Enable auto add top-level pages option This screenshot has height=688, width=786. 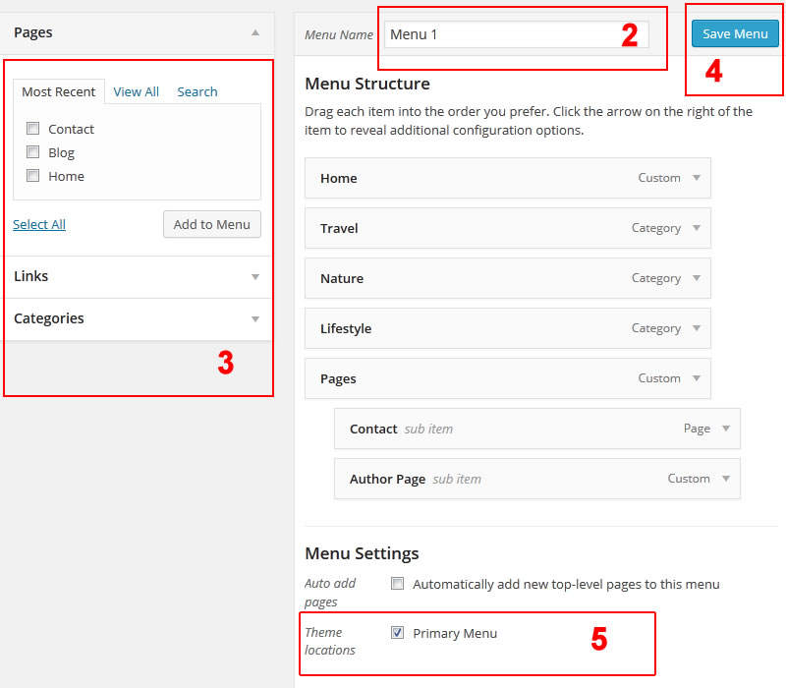(x=398, y=584)
